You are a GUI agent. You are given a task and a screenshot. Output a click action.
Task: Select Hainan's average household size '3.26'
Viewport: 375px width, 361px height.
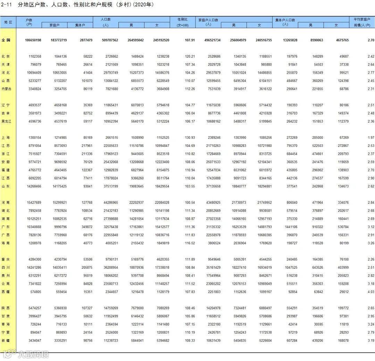click(371, 243)
